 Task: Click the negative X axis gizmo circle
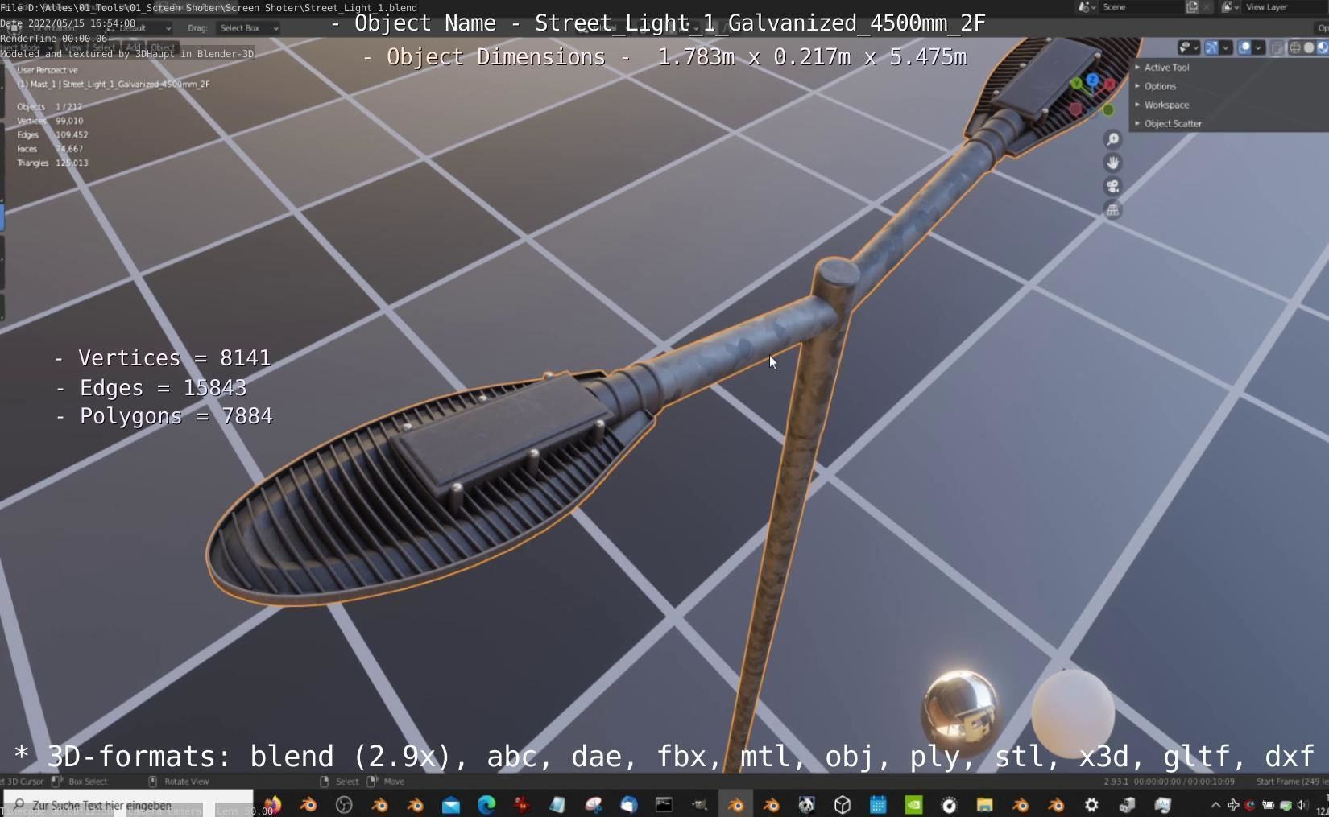[1075, 109]
